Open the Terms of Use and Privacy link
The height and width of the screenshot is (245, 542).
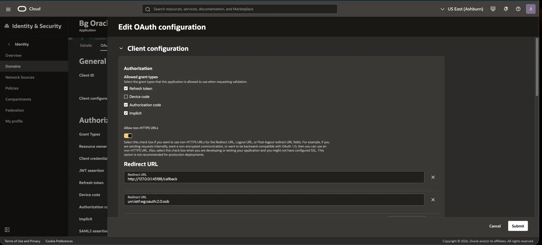click(22, 241)
